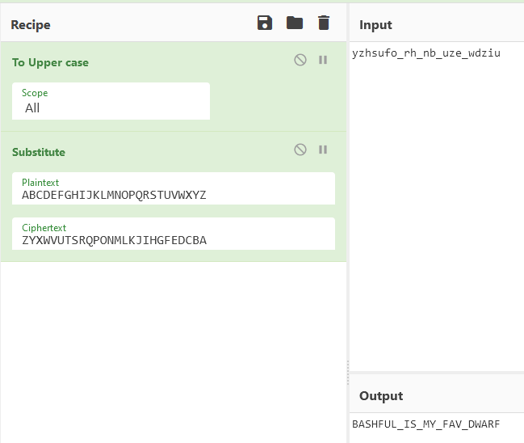Click the Input panel heading

click(375, 25)
